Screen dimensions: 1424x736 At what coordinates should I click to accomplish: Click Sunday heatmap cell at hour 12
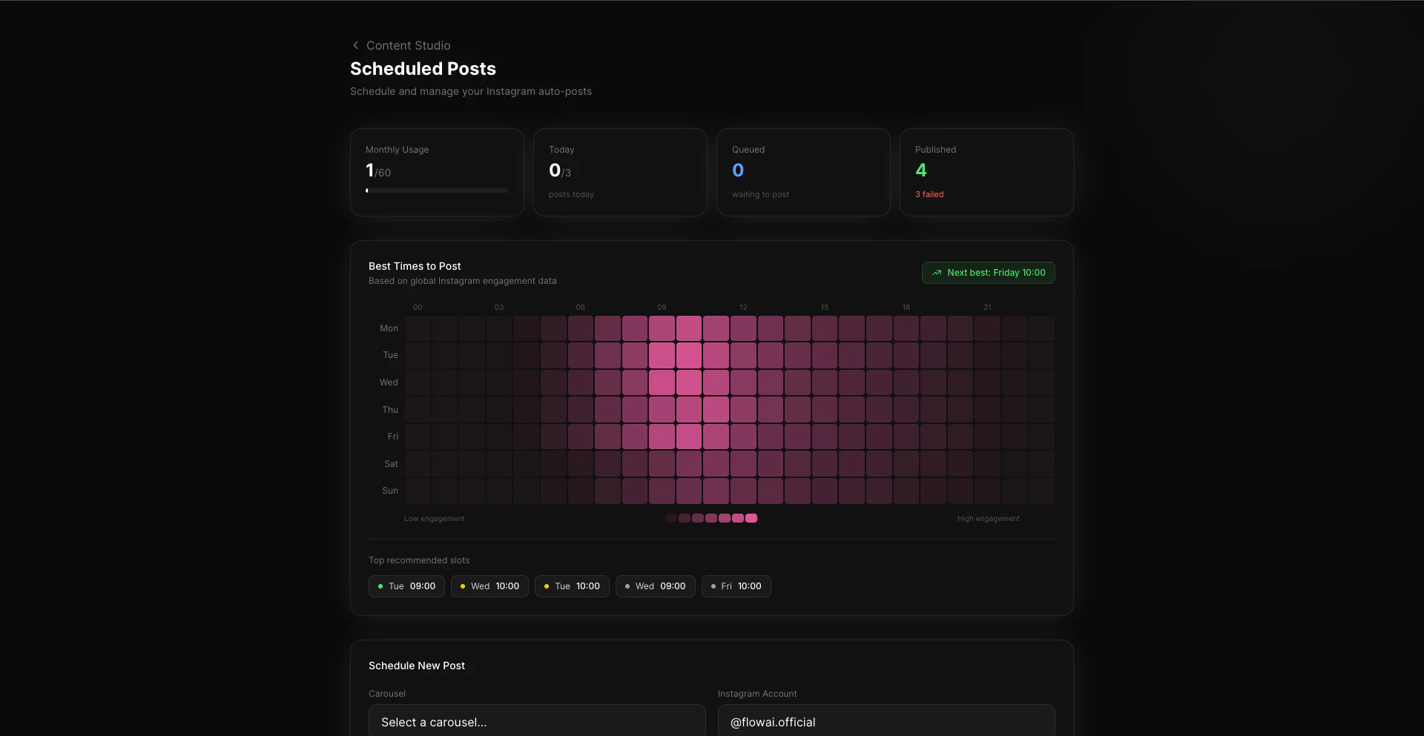(x=743, y=491)
